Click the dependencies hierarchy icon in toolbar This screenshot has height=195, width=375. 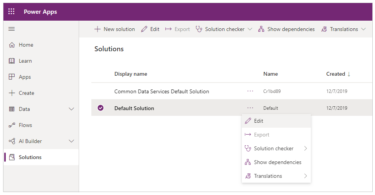(261, 29)
